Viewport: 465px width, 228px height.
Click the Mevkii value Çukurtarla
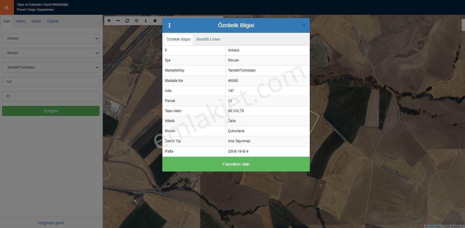(236, 131)
